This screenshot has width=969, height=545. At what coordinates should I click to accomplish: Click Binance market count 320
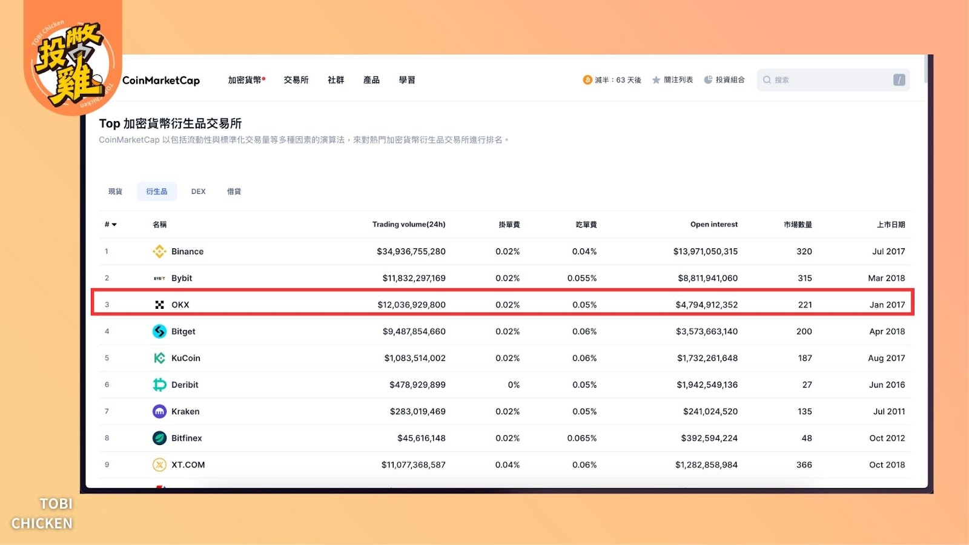point(804,251)
